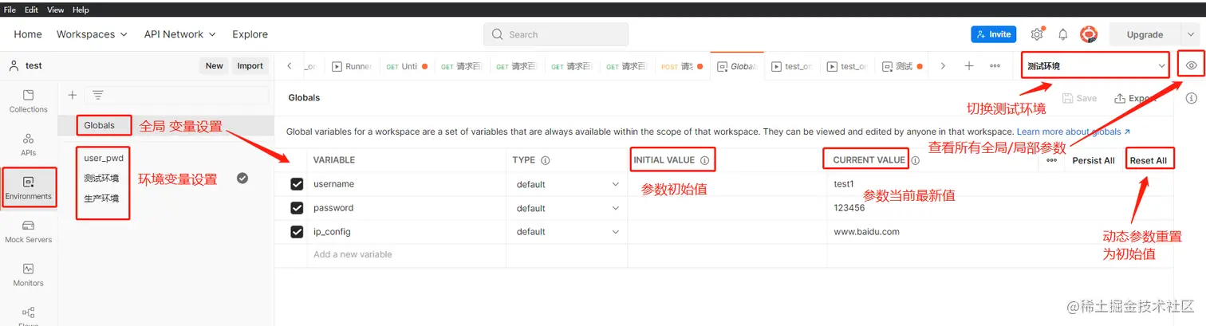
Task: Open the Mock Servers sidebar panel
Action: (29, 231)
